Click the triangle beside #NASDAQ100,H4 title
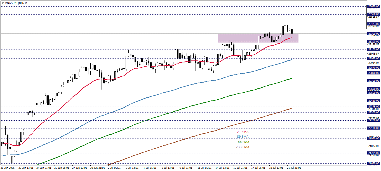Screen dimensions: 381x171 [x=2, y=3]
